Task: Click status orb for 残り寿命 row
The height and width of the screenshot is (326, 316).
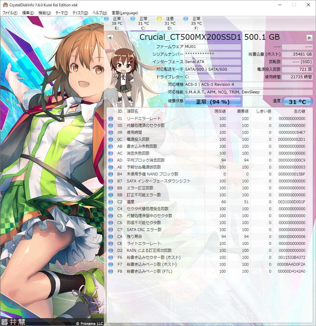Action: [111, 237]
